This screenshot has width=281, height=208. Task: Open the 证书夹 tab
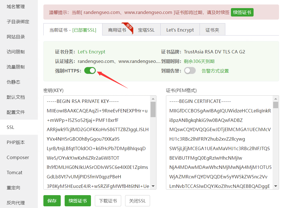pyautogui.click(x=212, y=30)
